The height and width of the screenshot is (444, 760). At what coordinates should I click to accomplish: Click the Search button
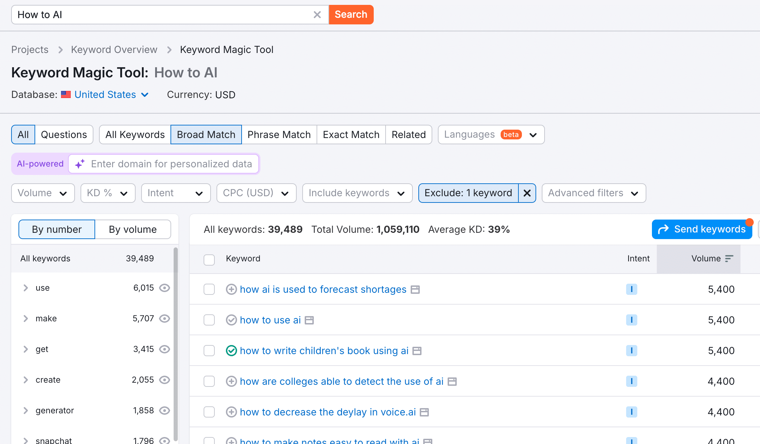[351, 14]
